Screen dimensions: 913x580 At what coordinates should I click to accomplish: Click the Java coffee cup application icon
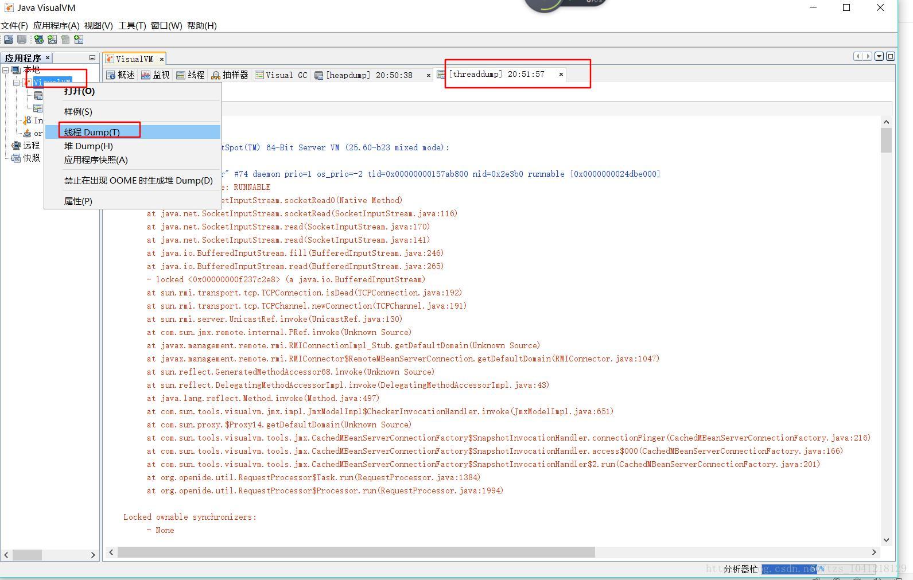point(27,133)
